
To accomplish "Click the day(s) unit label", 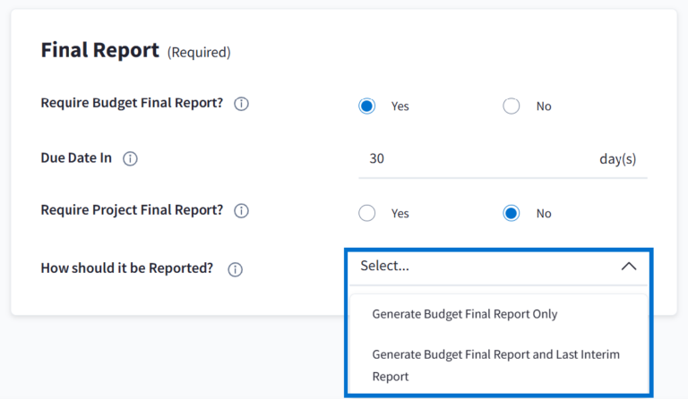I will (x=617, y=158).
